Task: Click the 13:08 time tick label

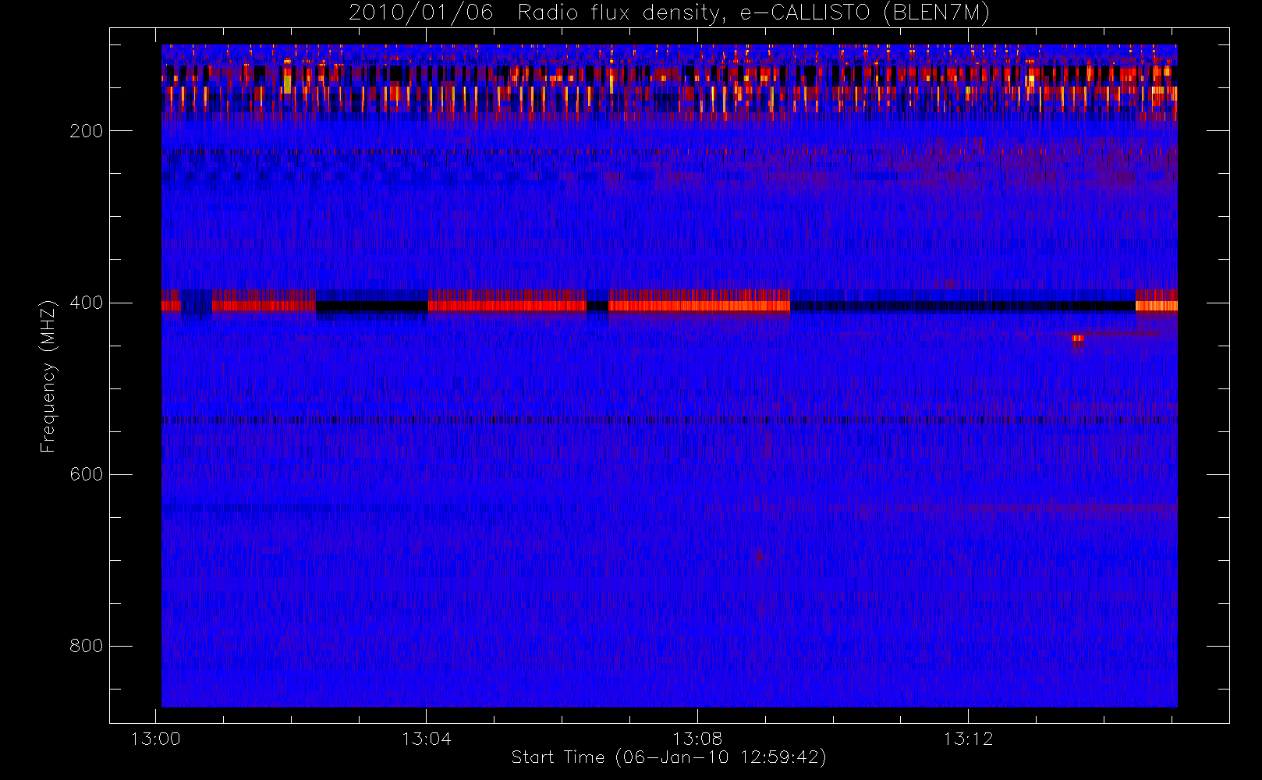Action: (697, 739)
